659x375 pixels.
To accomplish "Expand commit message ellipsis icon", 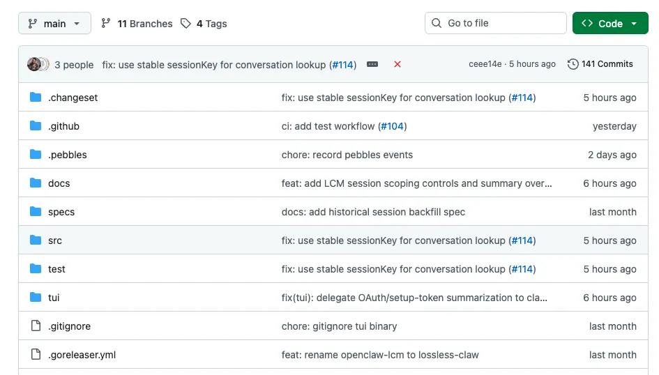I will point(372,64).
